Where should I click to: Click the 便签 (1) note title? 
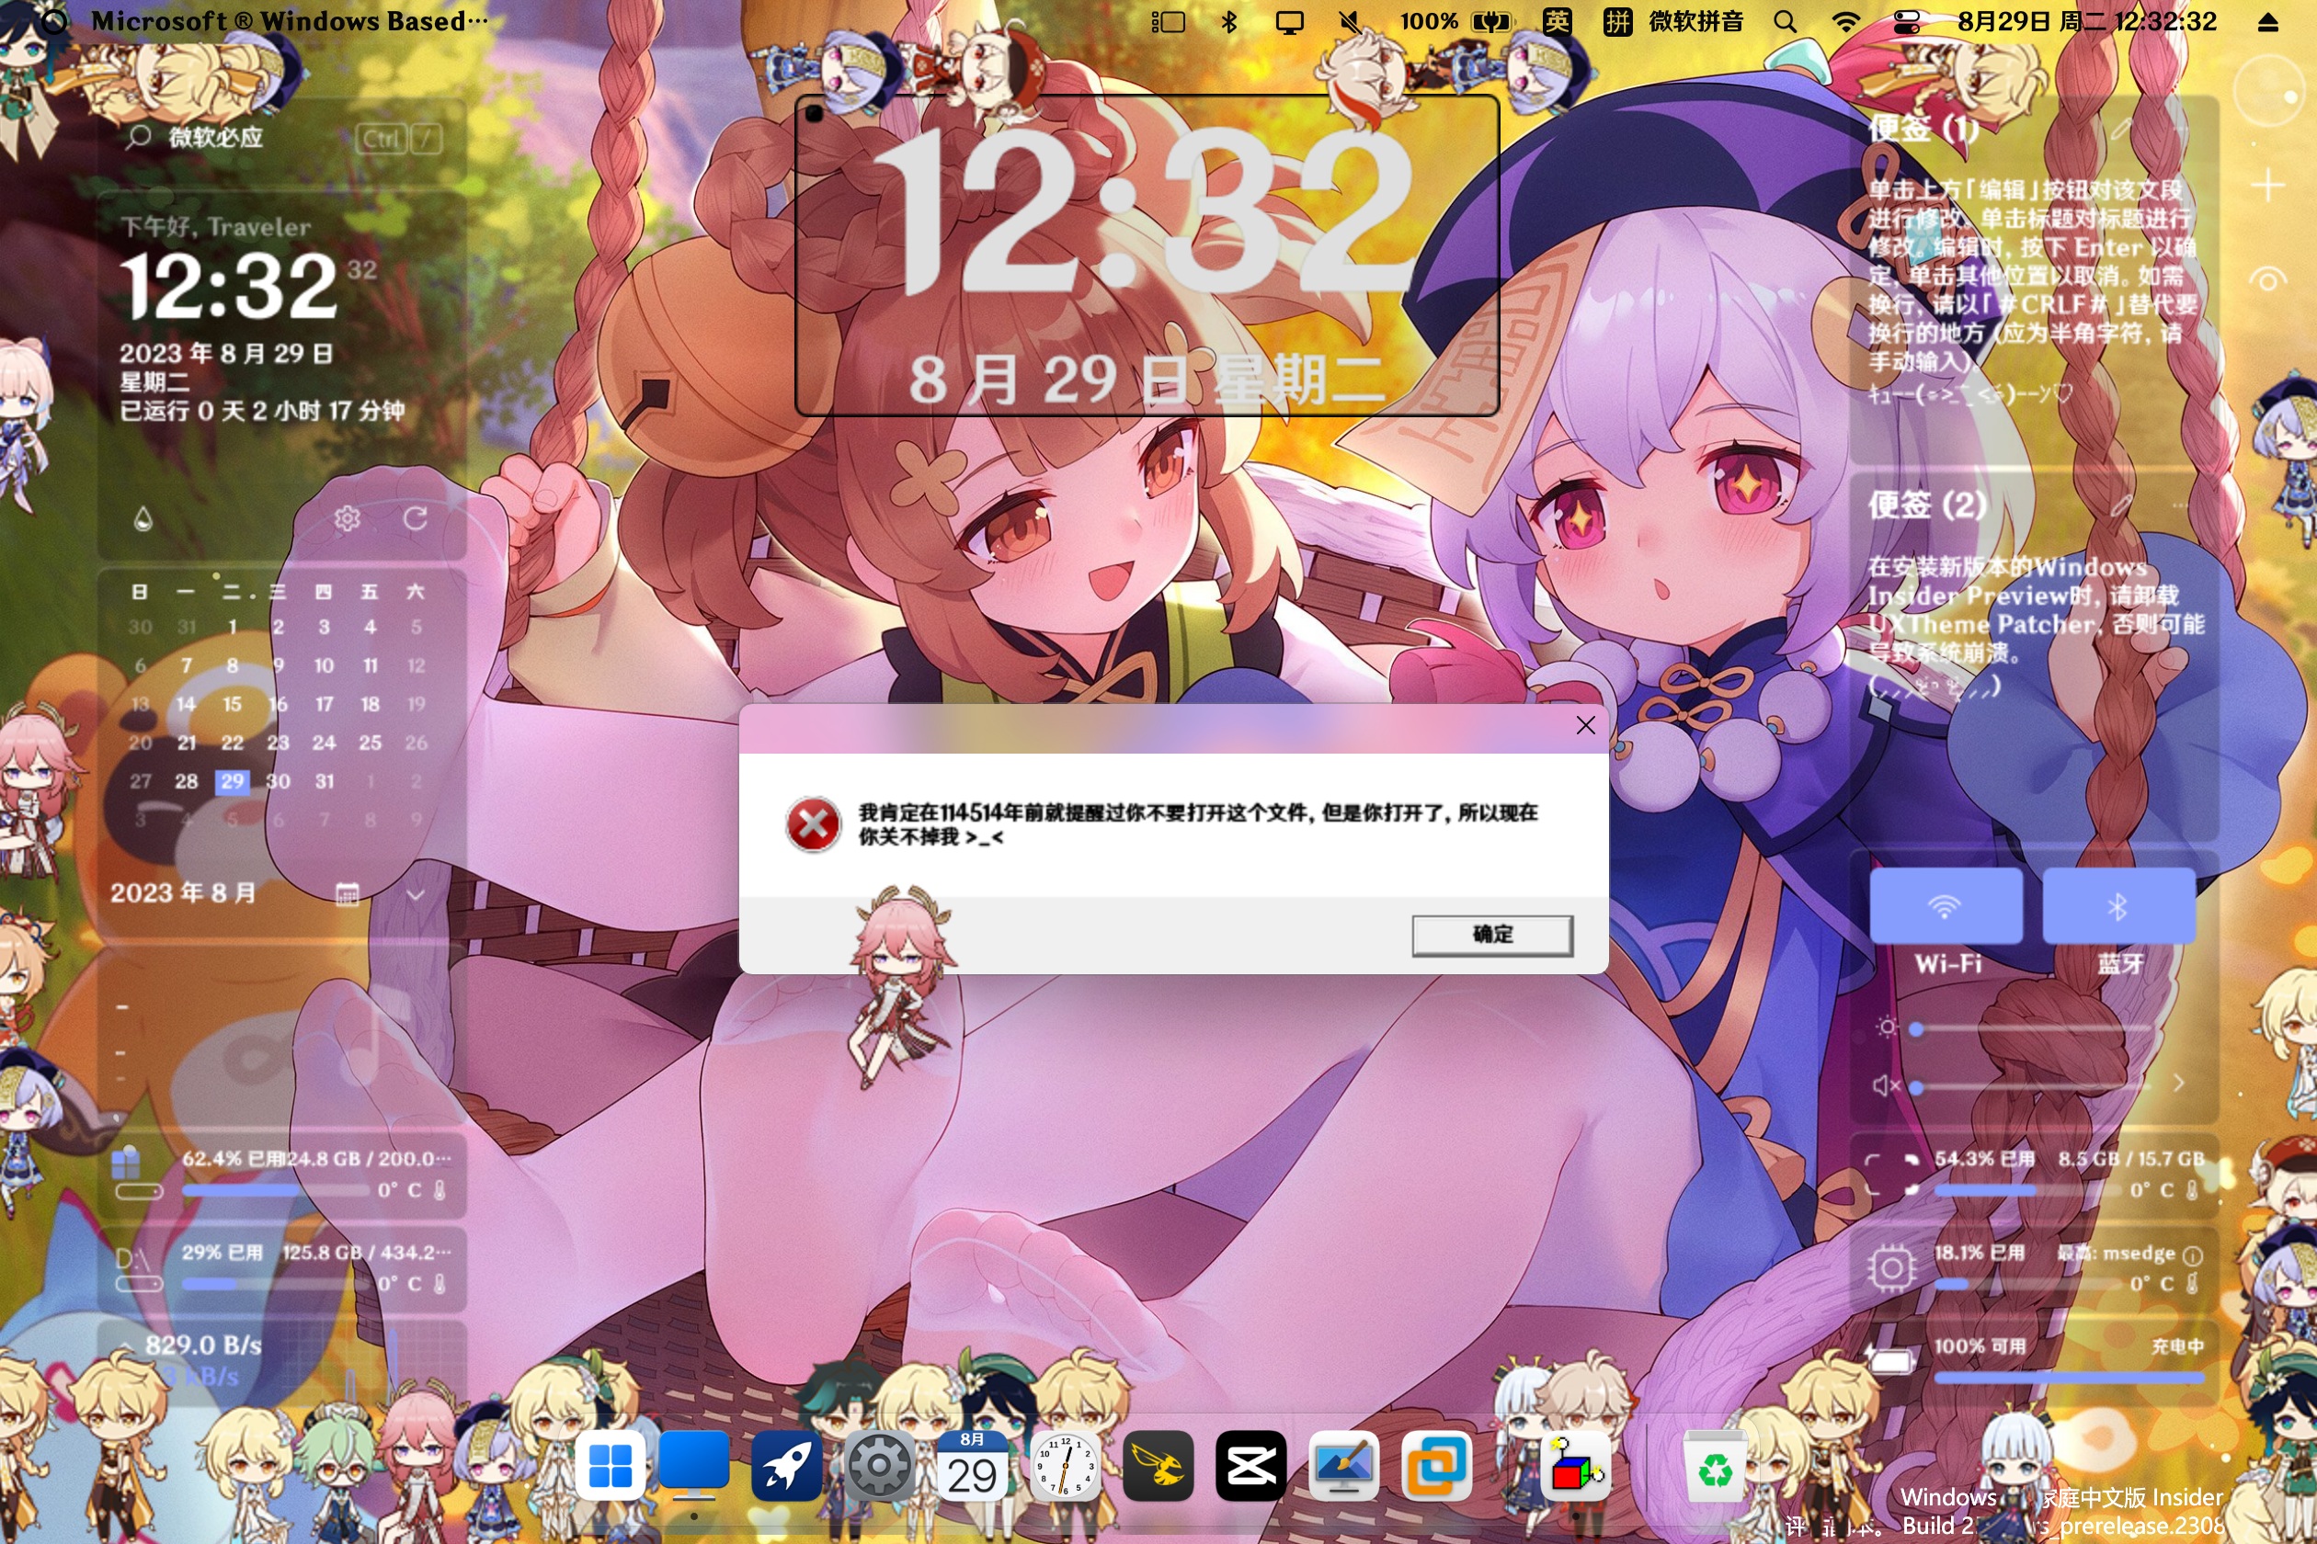(1923, 128)
